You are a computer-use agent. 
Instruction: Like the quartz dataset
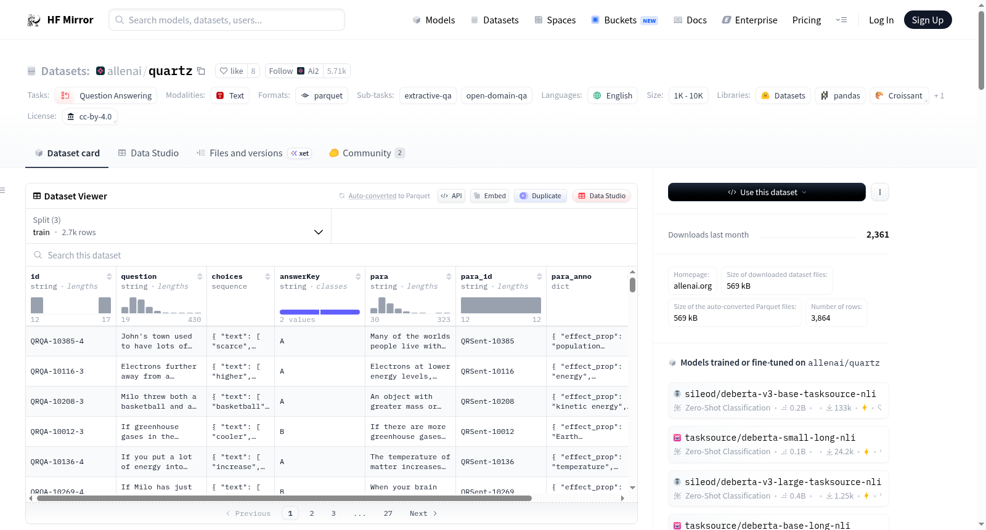point(232,71)
